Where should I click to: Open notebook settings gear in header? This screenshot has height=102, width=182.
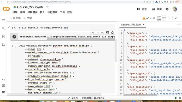pos(167,9)
